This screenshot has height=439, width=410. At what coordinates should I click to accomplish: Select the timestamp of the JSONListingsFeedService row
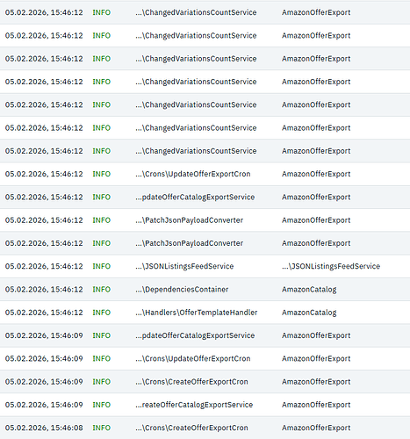44,266
